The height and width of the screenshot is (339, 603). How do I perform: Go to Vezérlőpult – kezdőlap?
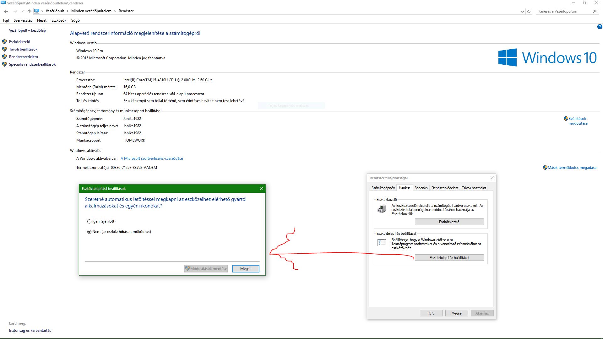(27, 30)
